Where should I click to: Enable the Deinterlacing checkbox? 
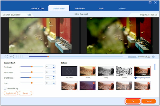click(x=5, y=88)
